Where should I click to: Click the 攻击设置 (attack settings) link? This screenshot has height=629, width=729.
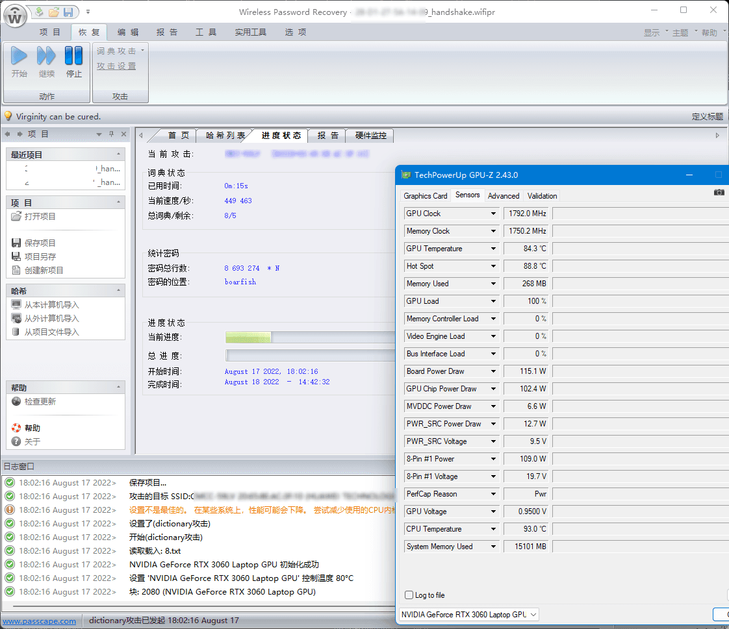tap(116, 66)
